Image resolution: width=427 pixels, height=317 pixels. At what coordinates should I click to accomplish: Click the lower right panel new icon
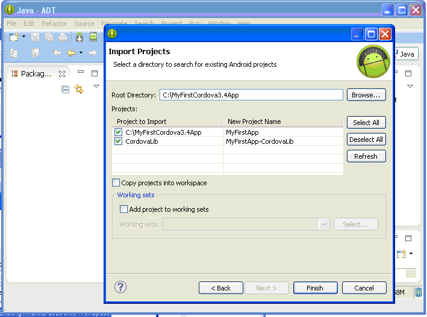point(401,254)
